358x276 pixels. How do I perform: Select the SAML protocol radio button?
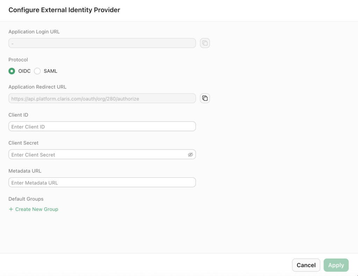[37, 71]
